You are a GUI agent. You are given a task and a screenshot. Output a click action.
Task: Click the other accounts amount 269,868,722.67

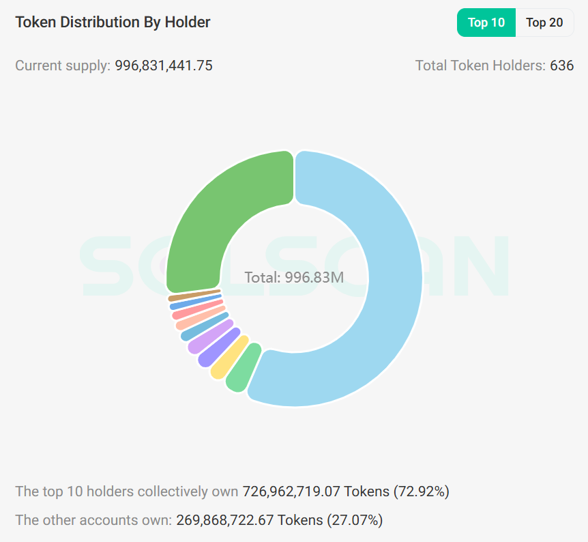pyautogui.click(x=225, y=520)
